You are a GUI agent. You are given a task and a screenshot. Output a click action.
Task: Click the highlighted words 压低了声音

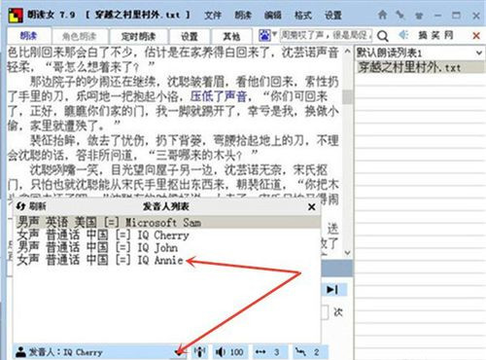click(x=219, y=96)
